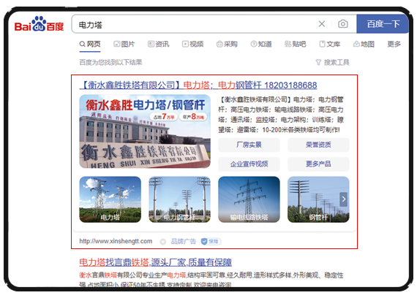417x298 pixels.
Task: Click the 保障 shield badge
Action: [211, 242]
